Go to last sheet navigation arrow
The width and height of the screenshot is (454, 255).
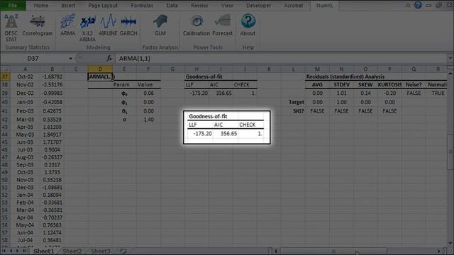(24, 251)
